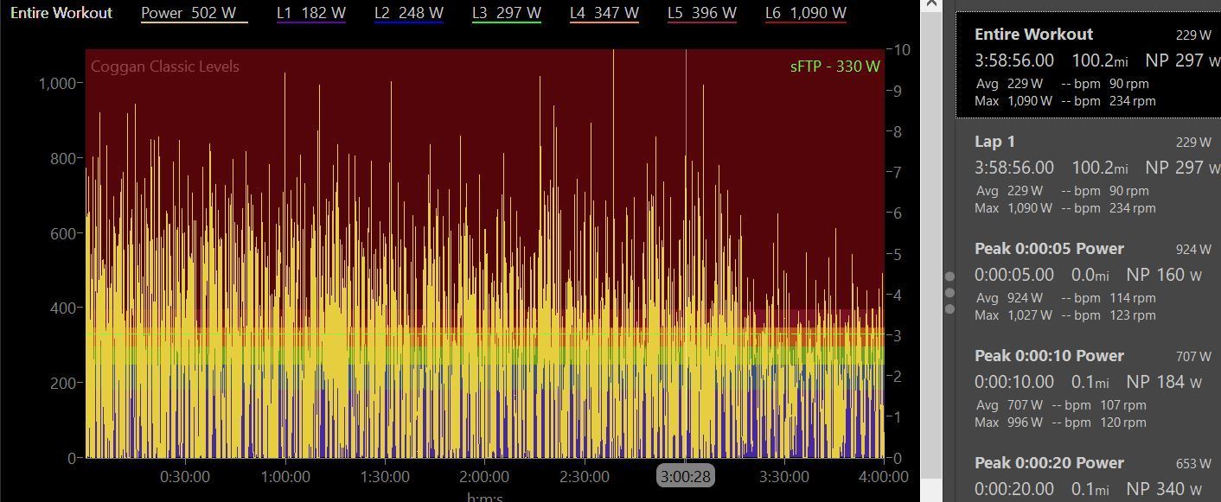Click the vertical scrollbar track
This screenshot has width=1221, height=502.
tap(930, 259)
